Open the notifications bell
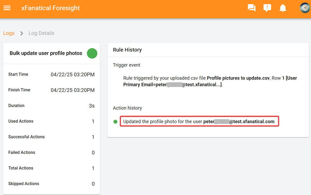Viewport: 311px width, 195px height. click(283, 8)
